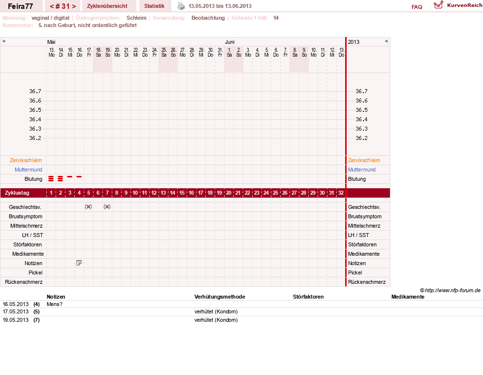Click the 1. Sa June date header
The width and height of the screenshot is (483, 375).
229,52
